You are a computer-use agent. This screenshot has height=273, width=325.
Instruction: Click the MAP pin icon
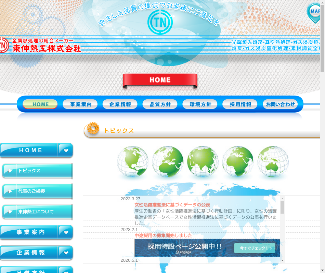point(315,12)
